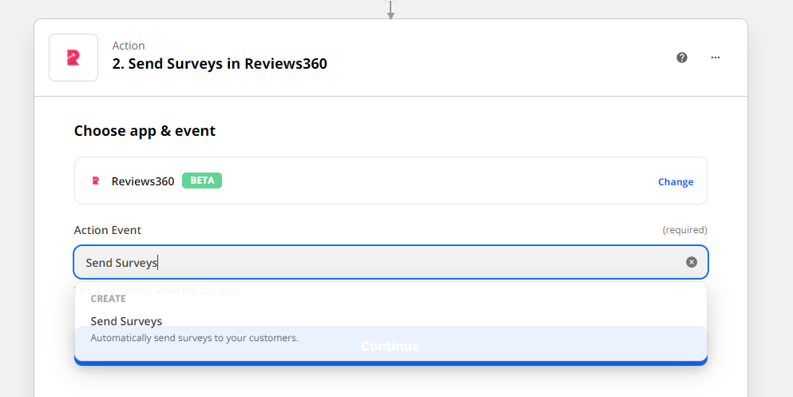Click the step title '2. Send Surveys in Reviews360'

(x=220, y=64)
